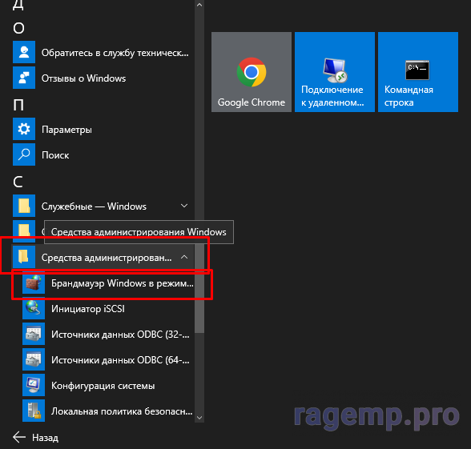Click the Средства администрирования folder icon
The width and height of the screenshot is (471, 449).
coord(24,257)
